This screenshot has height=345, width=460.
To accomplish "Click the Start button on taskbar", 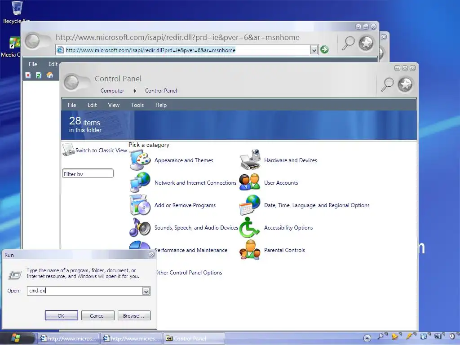I will click(x=16, y=338).
